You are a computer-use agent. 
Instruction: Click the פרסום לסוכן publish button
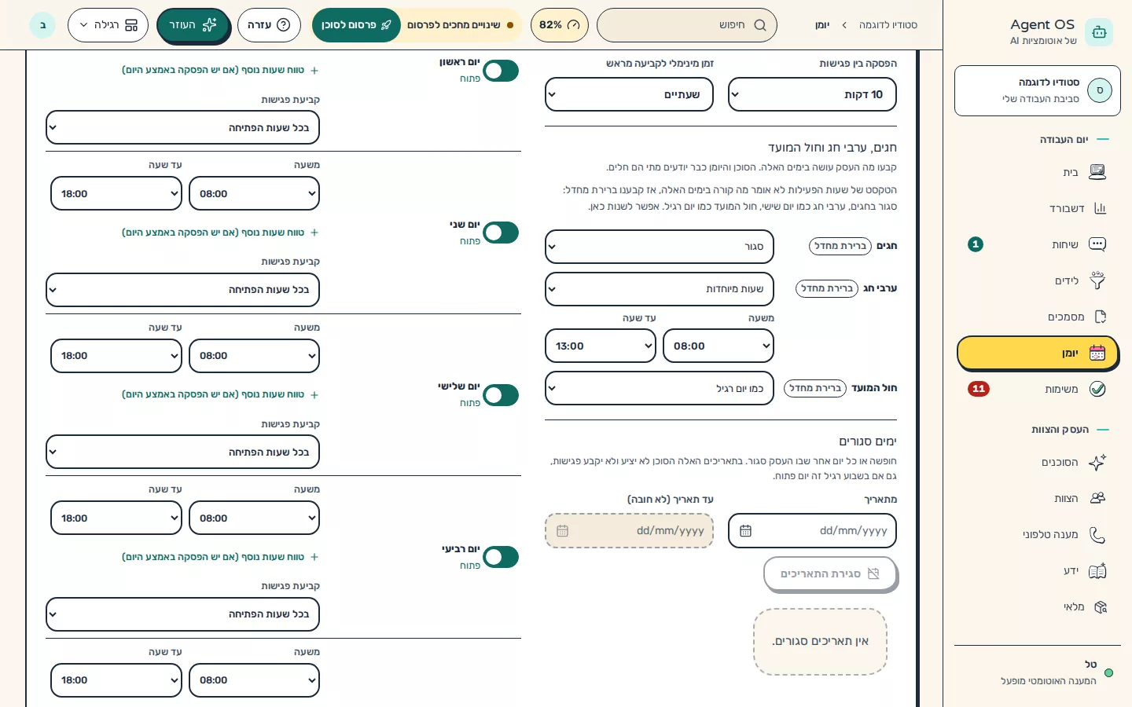pos(355,25)
